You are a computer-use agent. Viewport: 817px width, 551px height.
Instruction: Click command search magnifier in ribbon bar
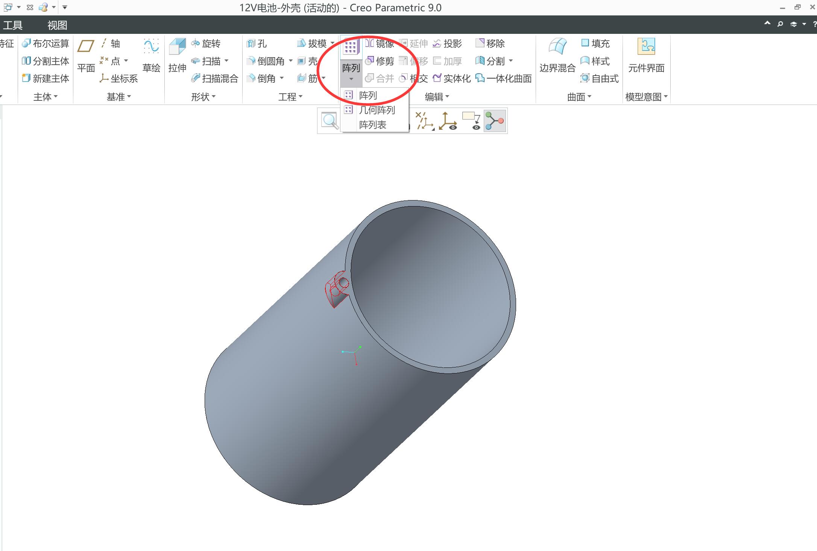click(780, 24)
